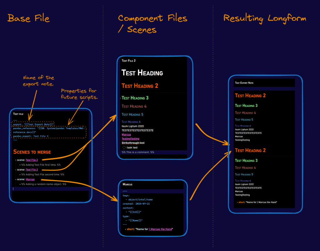The height and width of the screenshot is (251, 320).
Task: Click the 'created: 2025-07-21' property
Action: coord(137,204)
